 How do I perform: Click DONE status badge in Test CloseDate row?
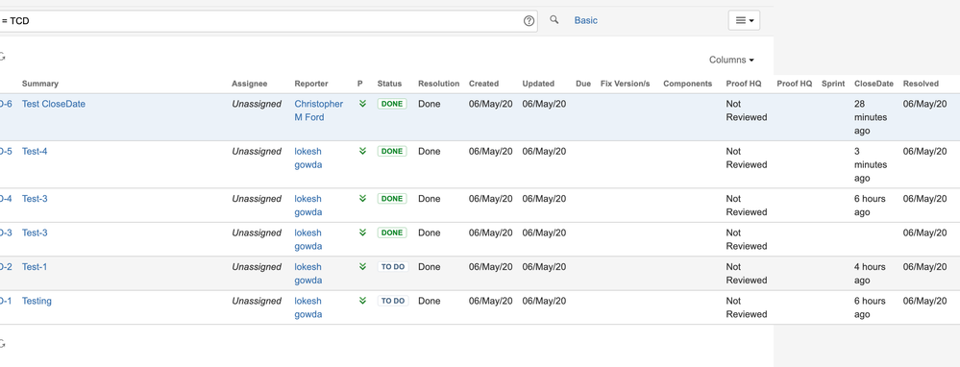coord(392,104)
